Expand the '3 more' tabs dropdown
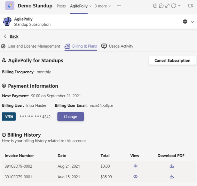 click(x=103, y=6)
